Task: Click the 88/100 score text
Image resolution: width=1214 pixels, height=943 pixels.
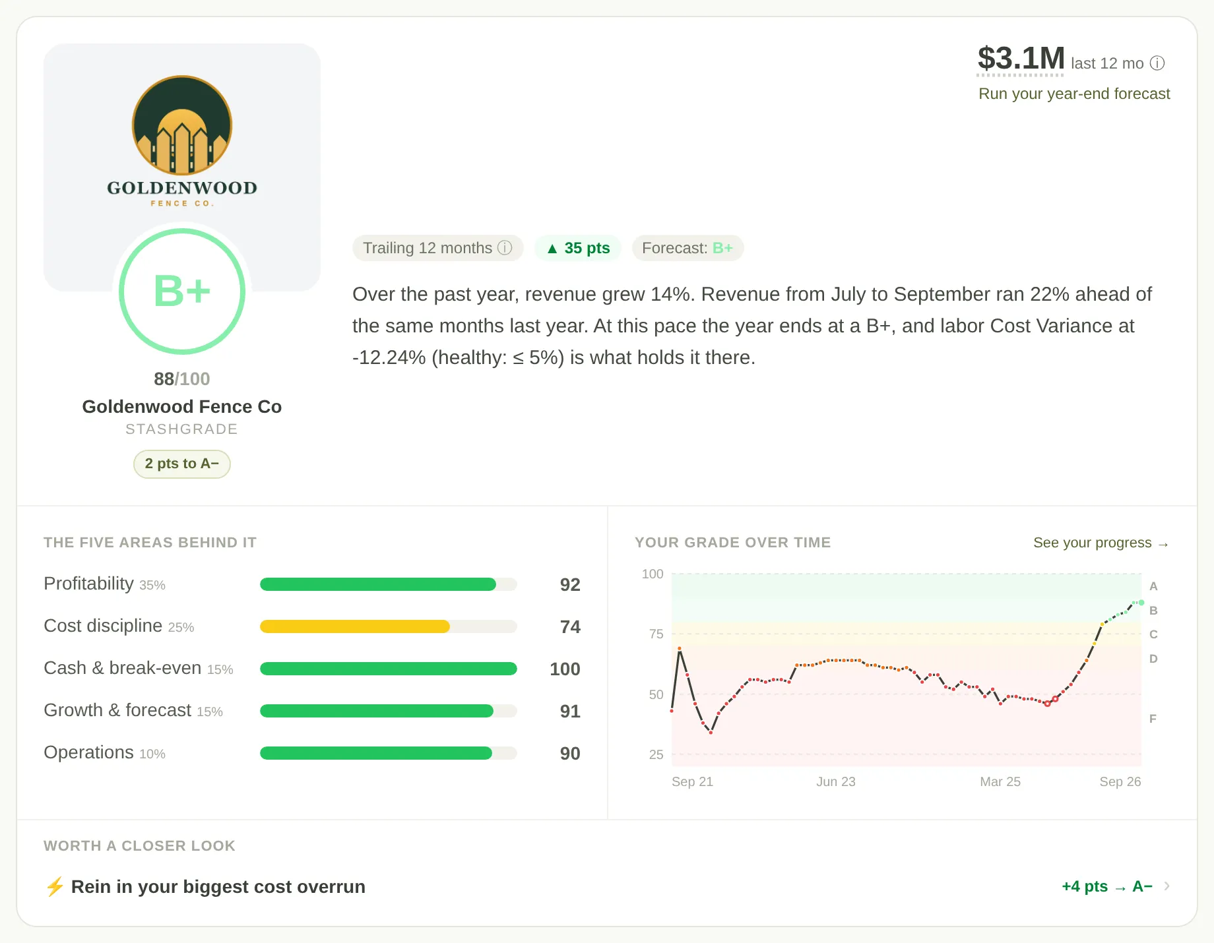Action: [x=182, y=379]
